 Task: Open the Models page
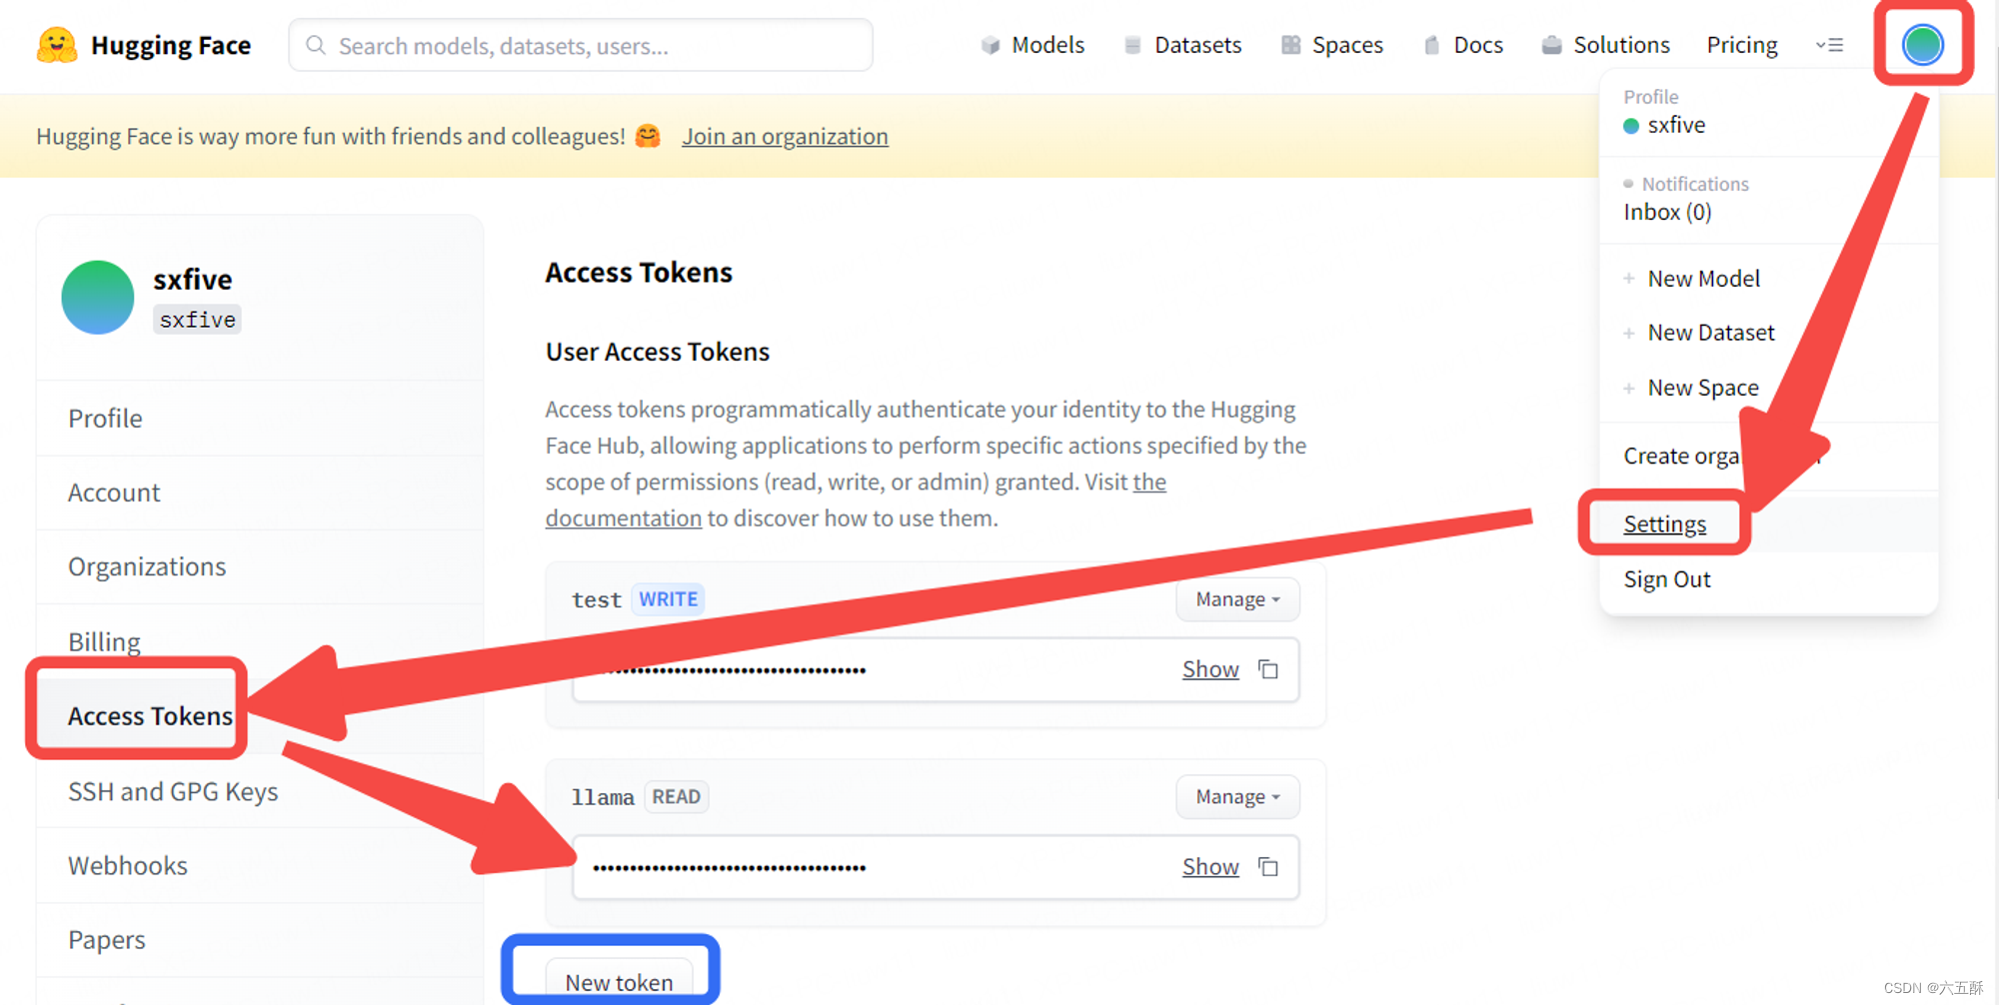[1047, 45]
